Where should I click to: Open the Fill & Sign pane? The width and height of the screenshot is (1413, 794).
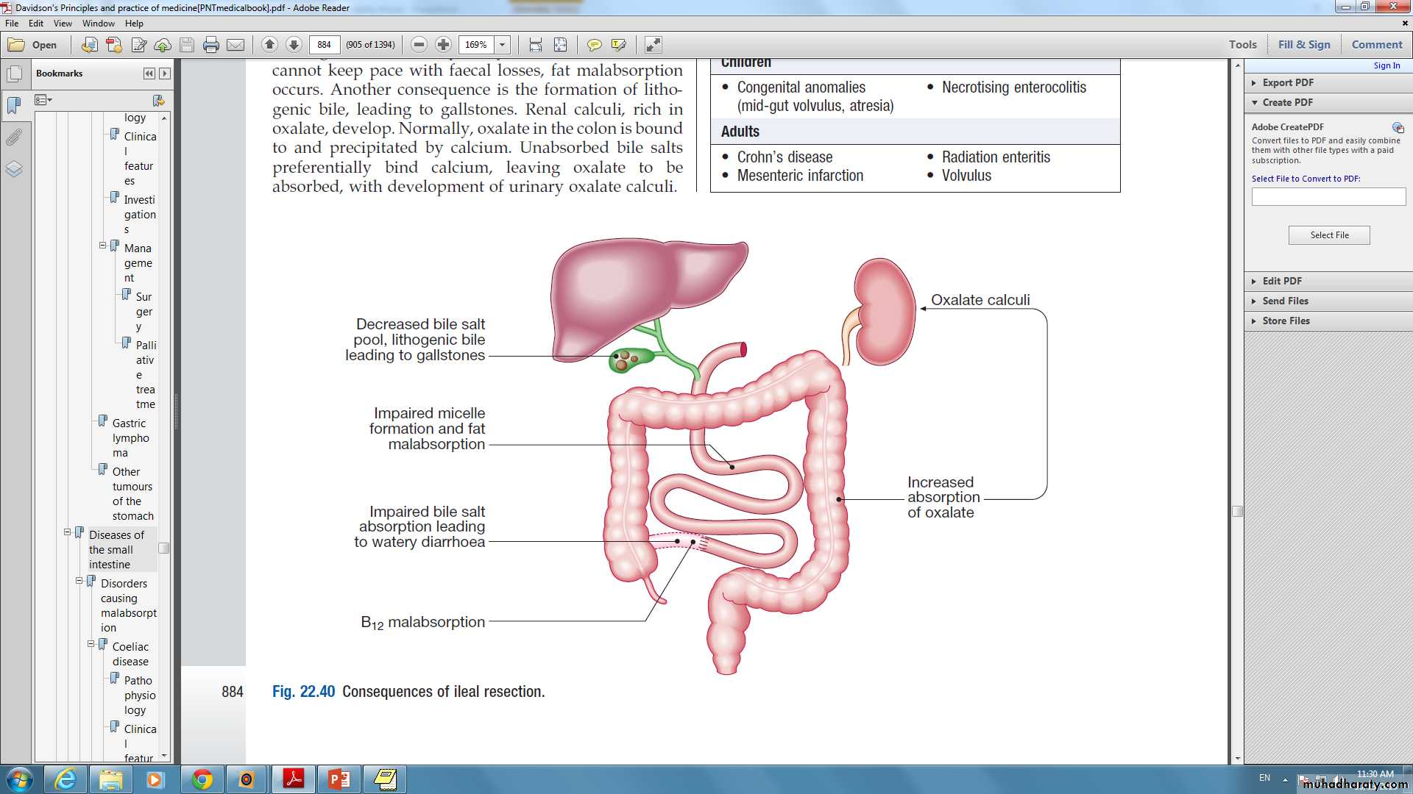point(1303,44)
